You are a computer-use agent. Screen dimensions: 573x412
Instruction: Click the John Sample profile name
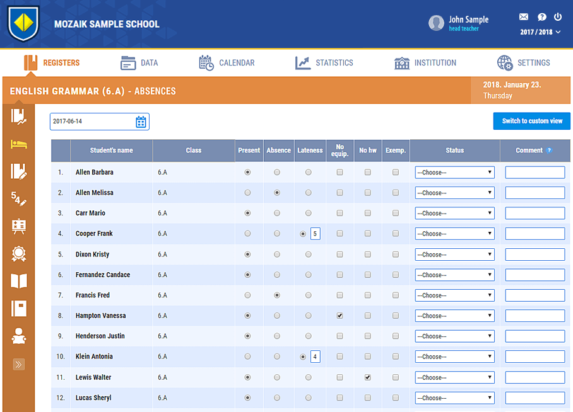(x=468, y=20)
